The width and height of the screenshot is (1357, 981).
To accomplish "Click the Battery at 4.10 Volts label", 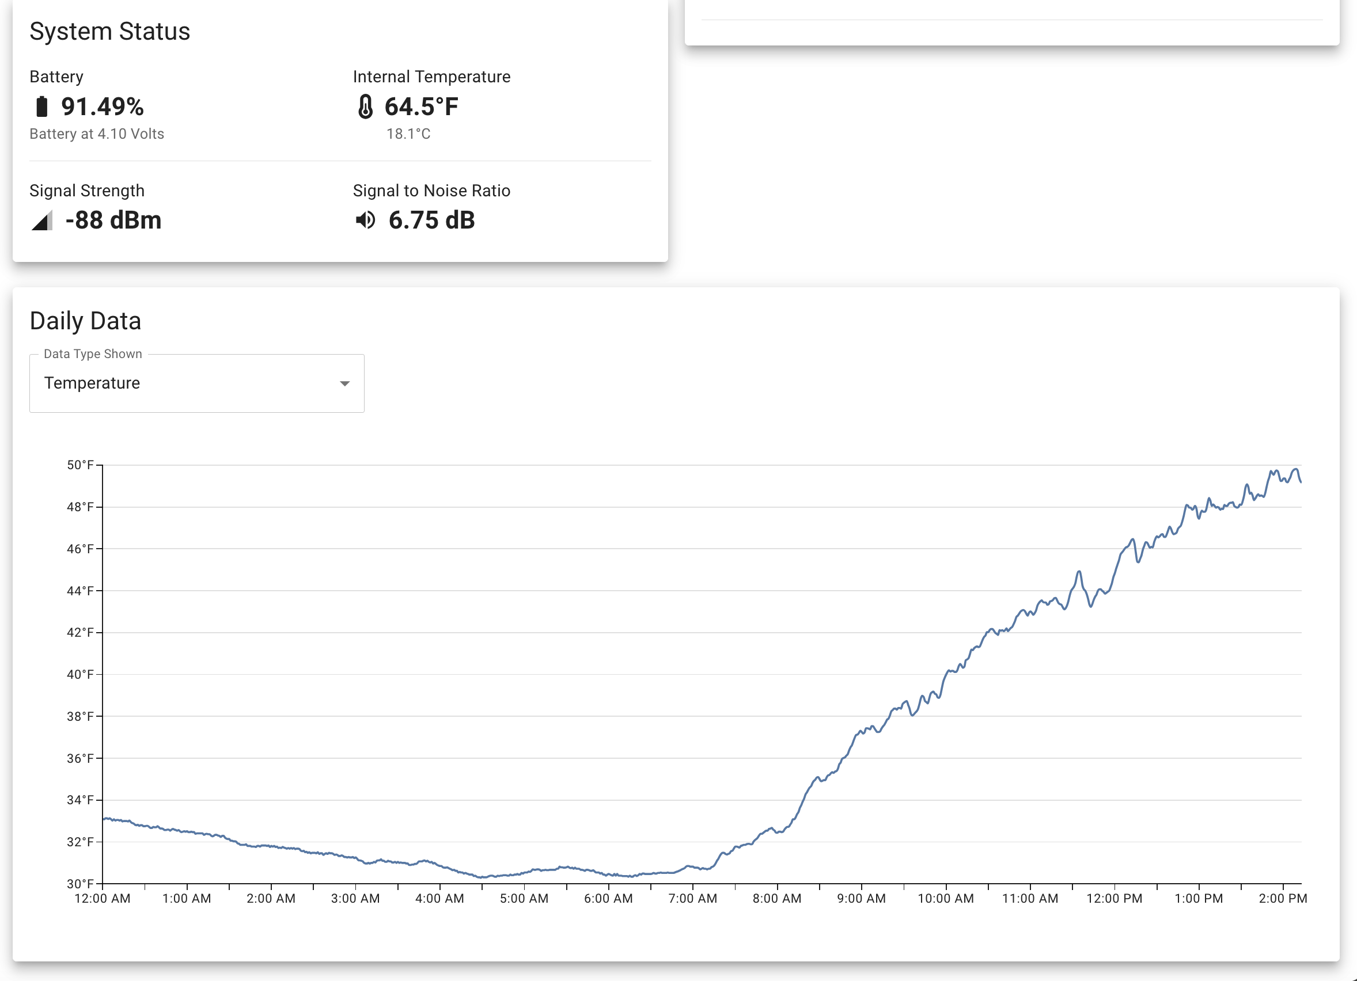I will click(96, 134).
